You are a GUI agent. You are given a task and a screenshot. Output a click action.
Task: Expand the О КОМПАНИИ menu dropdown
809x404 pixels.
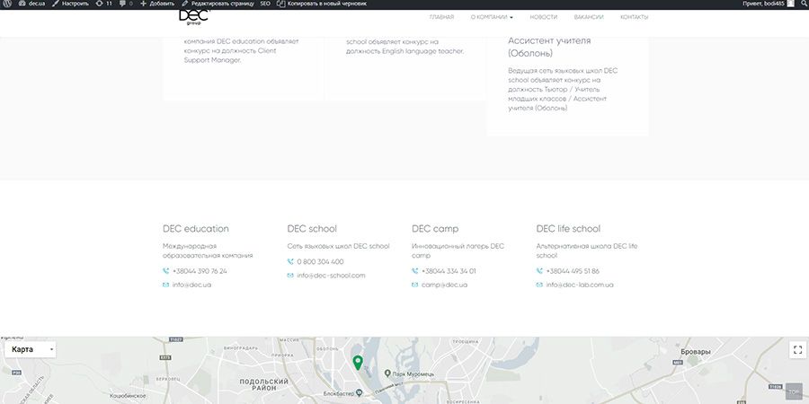[492, 17]
